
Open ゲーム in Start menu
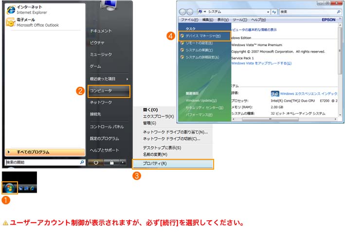pos(95,66)
